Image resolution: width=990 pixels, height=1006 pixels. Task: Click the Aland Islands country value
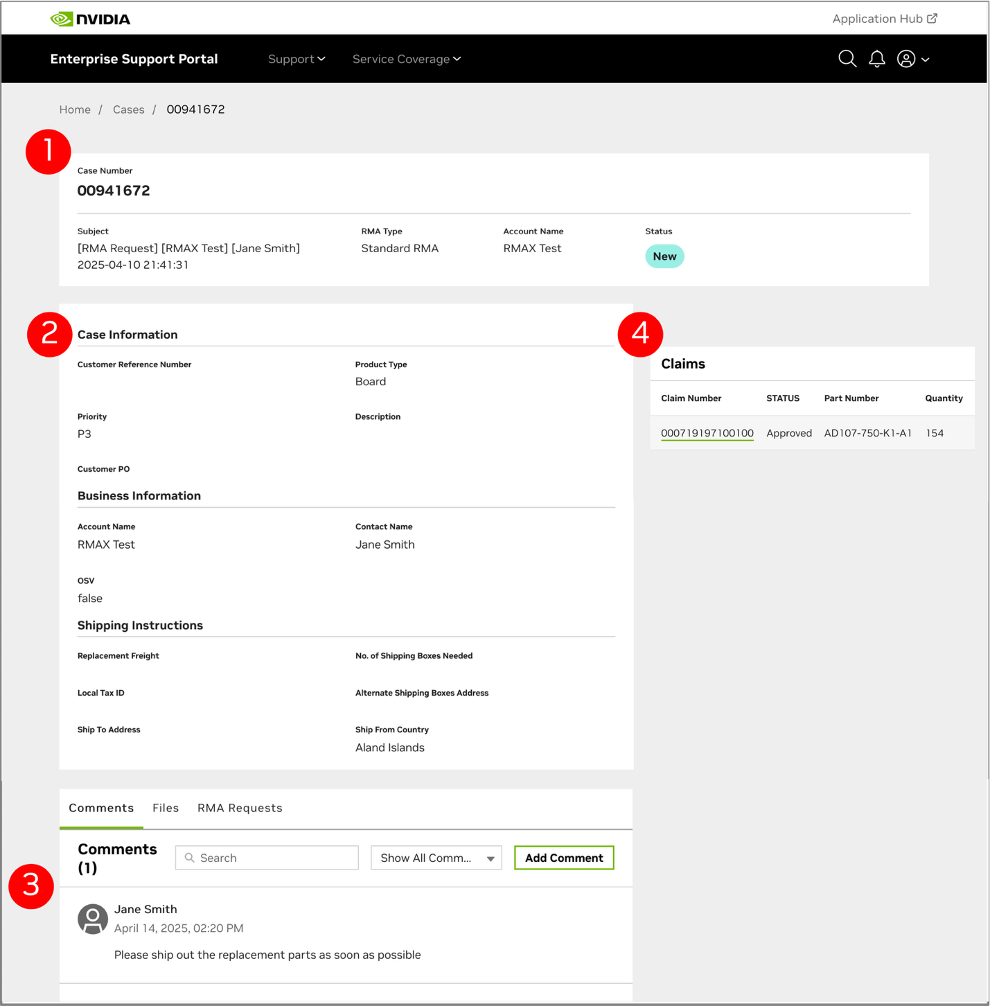pyautogui.click(x=390, y=748)
